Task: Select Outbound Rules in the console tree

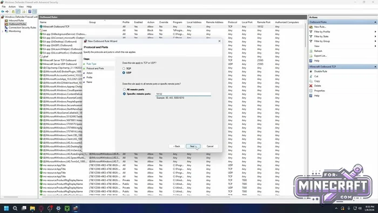Action: click(17, 24)
